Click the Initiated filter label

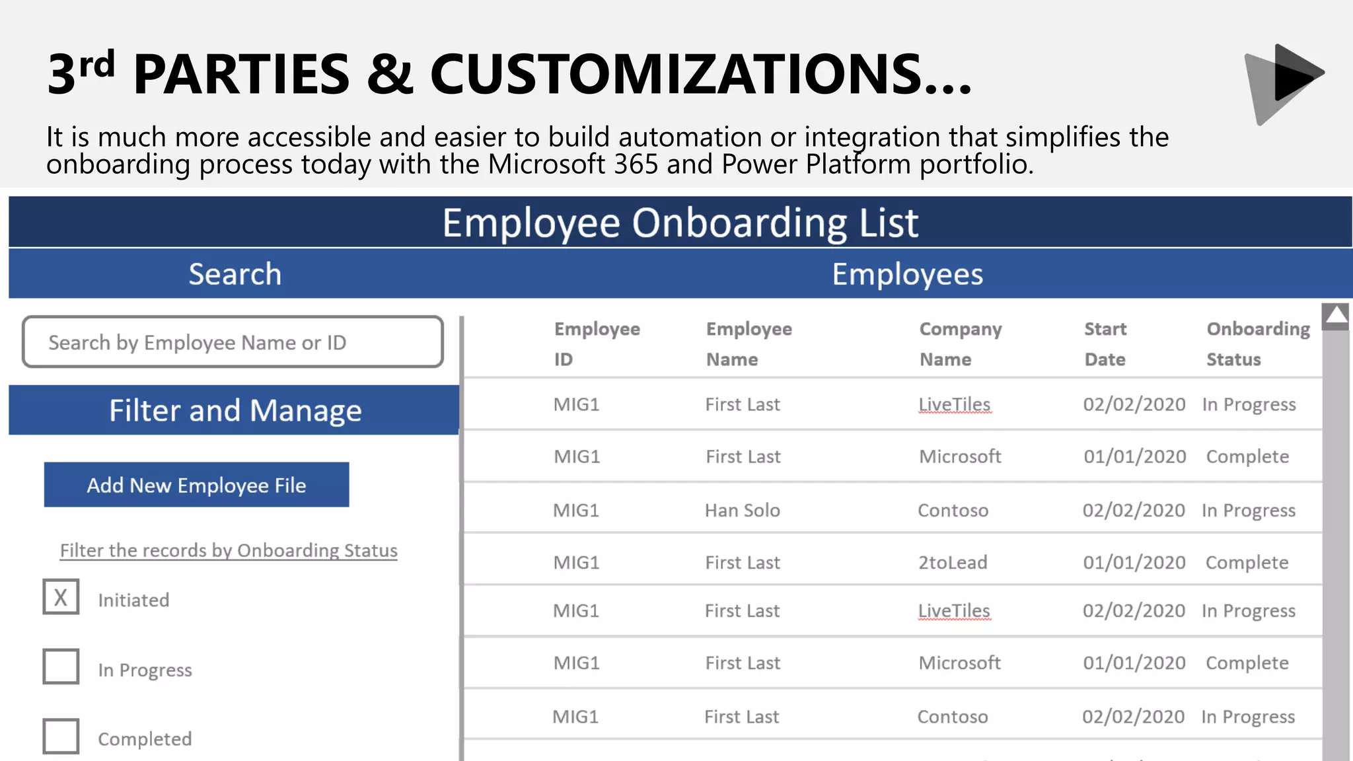click(133, 600)
